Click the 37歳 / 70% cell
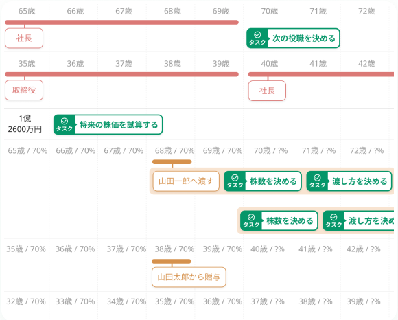Viewport: 398px width, 320px height. (126, 249)
